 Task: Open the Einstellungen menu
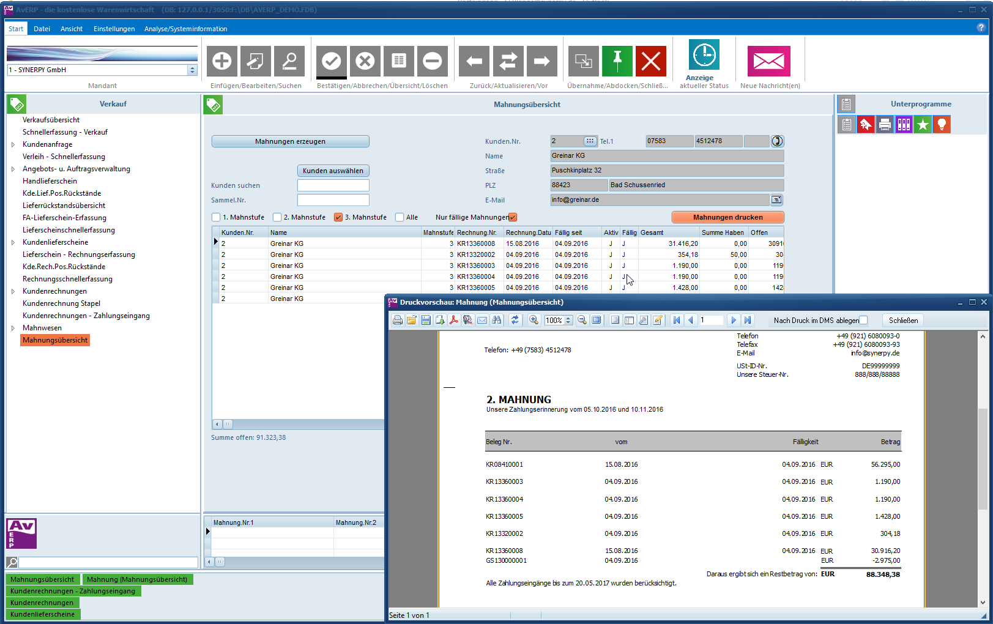114,29
